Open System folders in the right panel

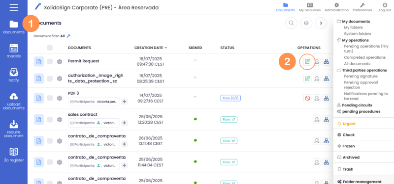pos(358,33)
